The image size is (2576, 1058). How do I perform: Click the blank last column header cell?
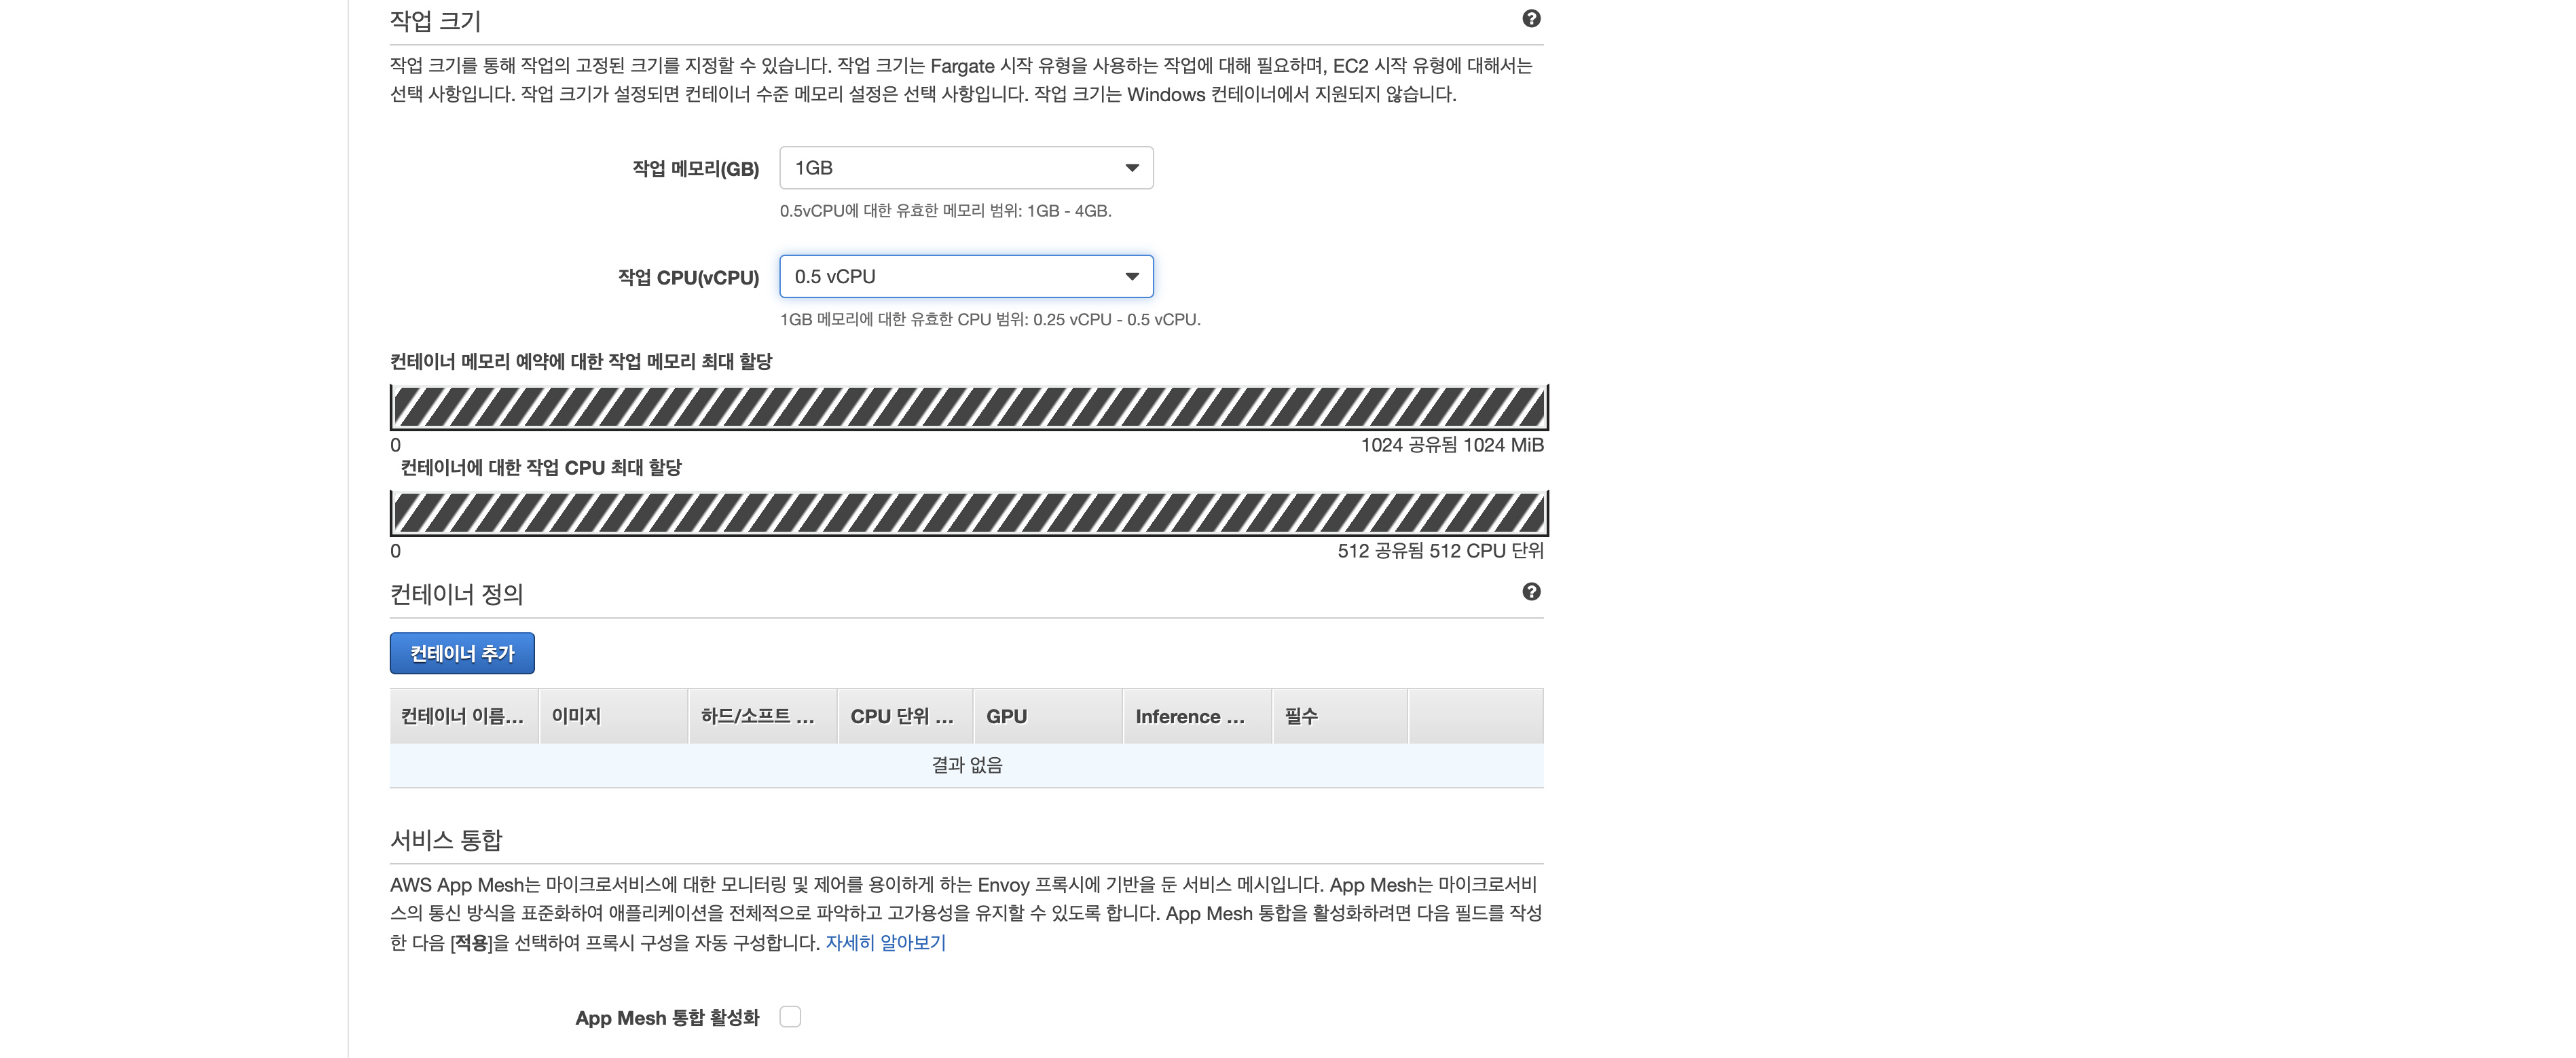[x=1475, y=716]
